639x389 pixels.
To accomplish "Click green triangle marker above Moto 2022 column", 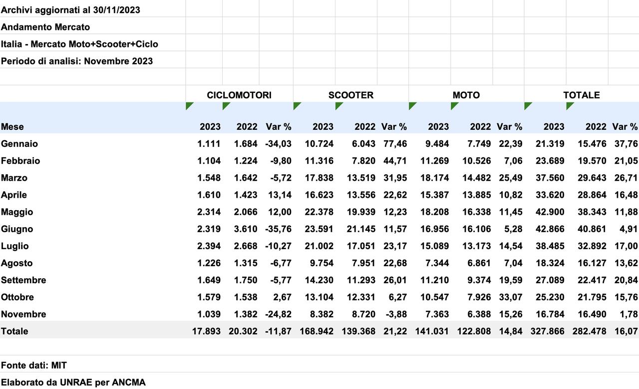I will (x=453, y=105).
